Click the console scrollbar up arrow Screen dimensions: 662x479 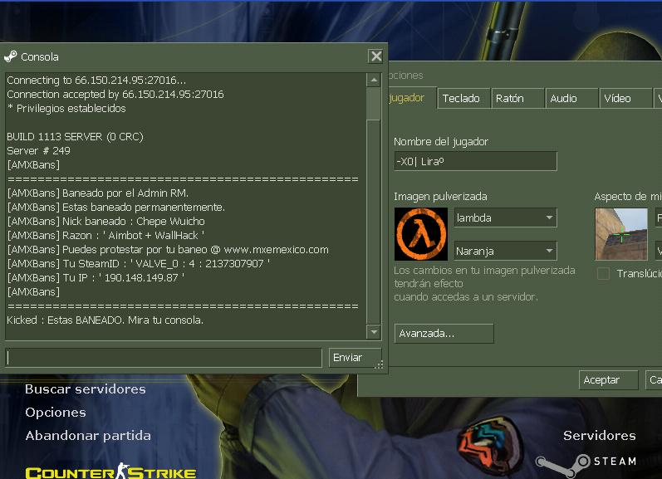(x=374, y=80)
